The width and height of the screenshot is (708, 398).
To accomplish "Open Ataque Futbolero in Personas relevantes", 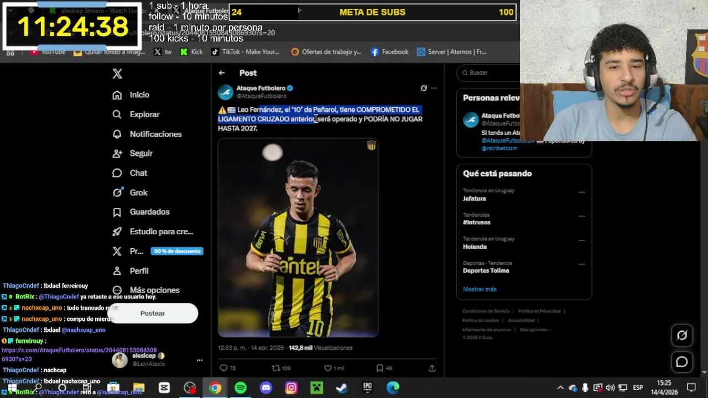I will tap(500, 116).
